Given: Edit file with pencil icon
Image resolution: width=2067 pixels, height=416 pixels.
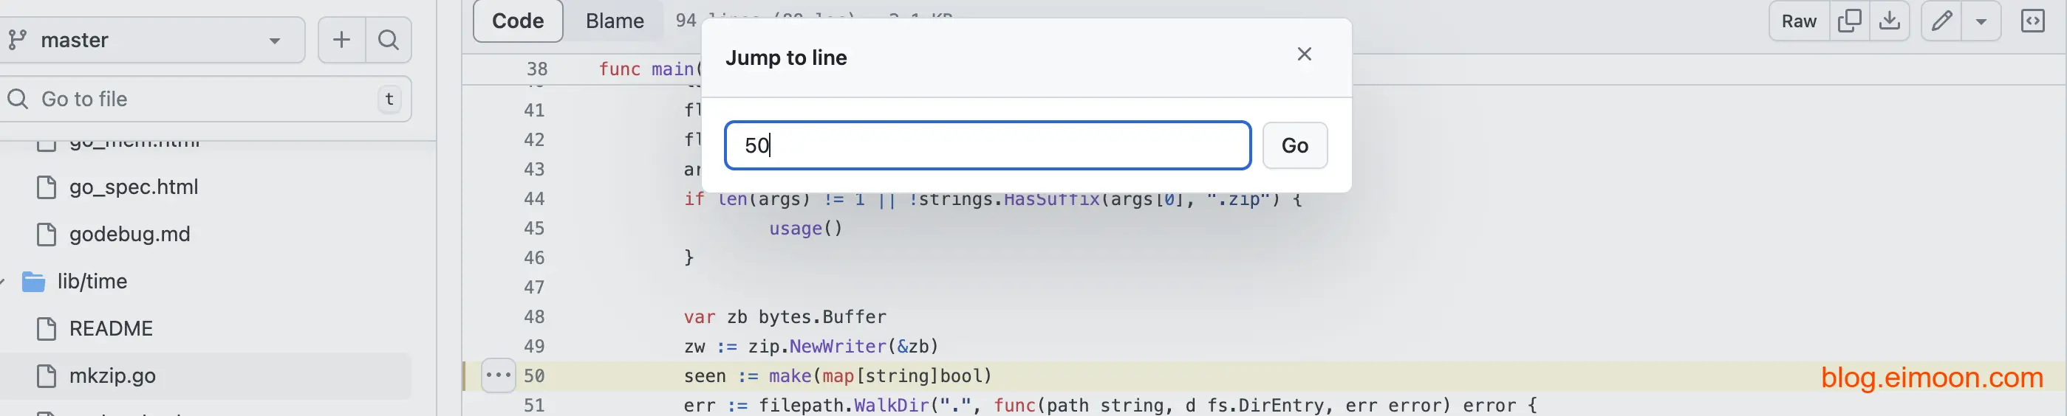Looking at the screenshot, I should (x=1941, y=21).
